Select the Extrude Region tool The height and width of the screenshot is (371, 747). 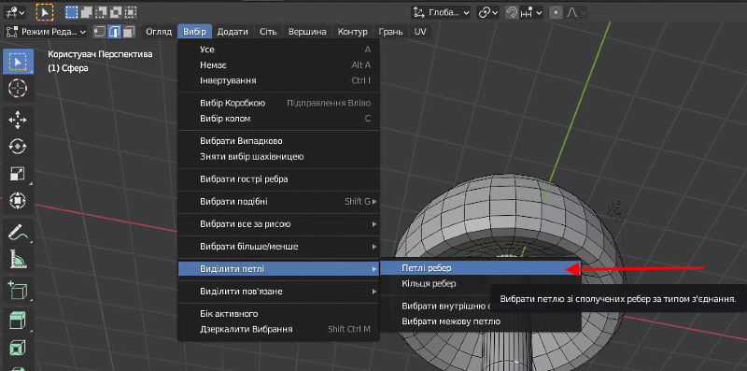pos(18,321)
